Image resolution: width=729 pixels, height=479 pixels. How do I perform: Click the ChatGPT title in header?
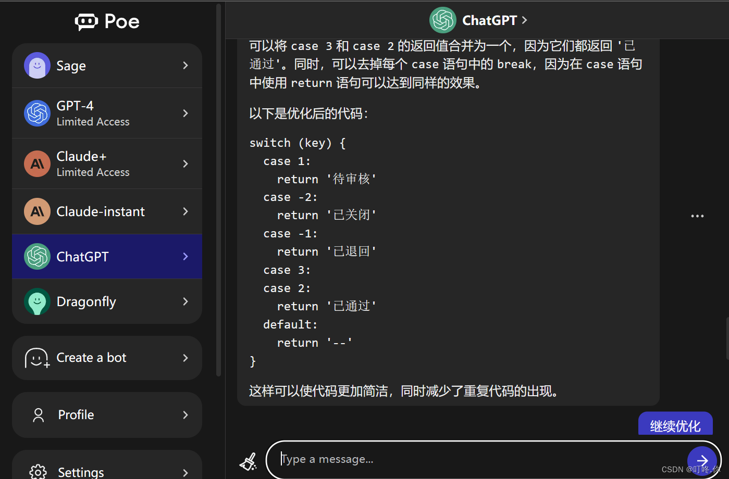490,20
